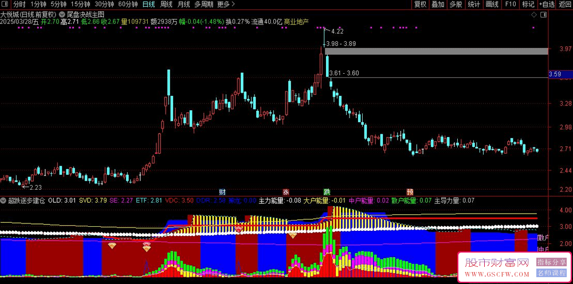Click the 超跌逐步建仓 indicator name
This screenshot has height=284, width=573.
click(x=26, y=201)
